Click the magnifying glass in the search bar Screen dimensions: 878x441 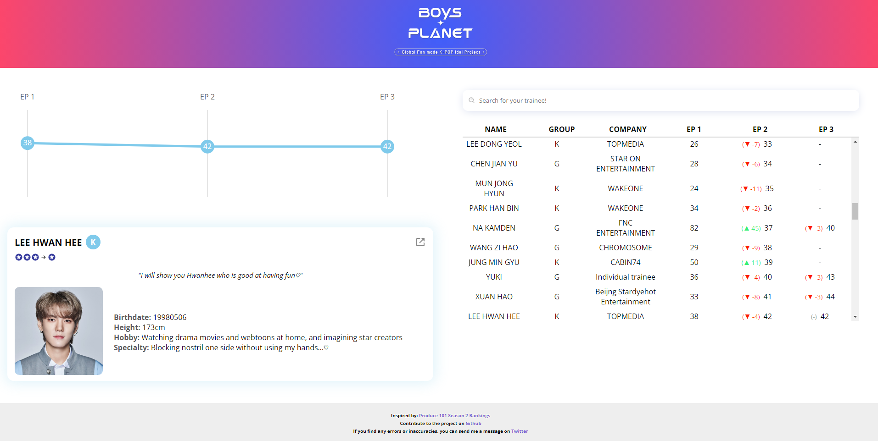pos(472,100)
